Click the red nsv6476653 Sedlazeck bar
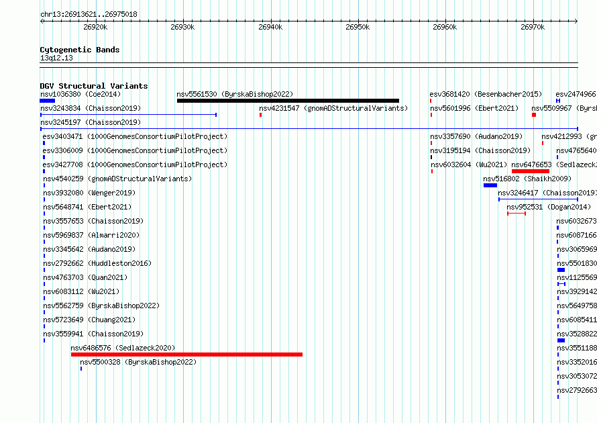The width and height of the screenshot is (597, 423). click(531, 171)
